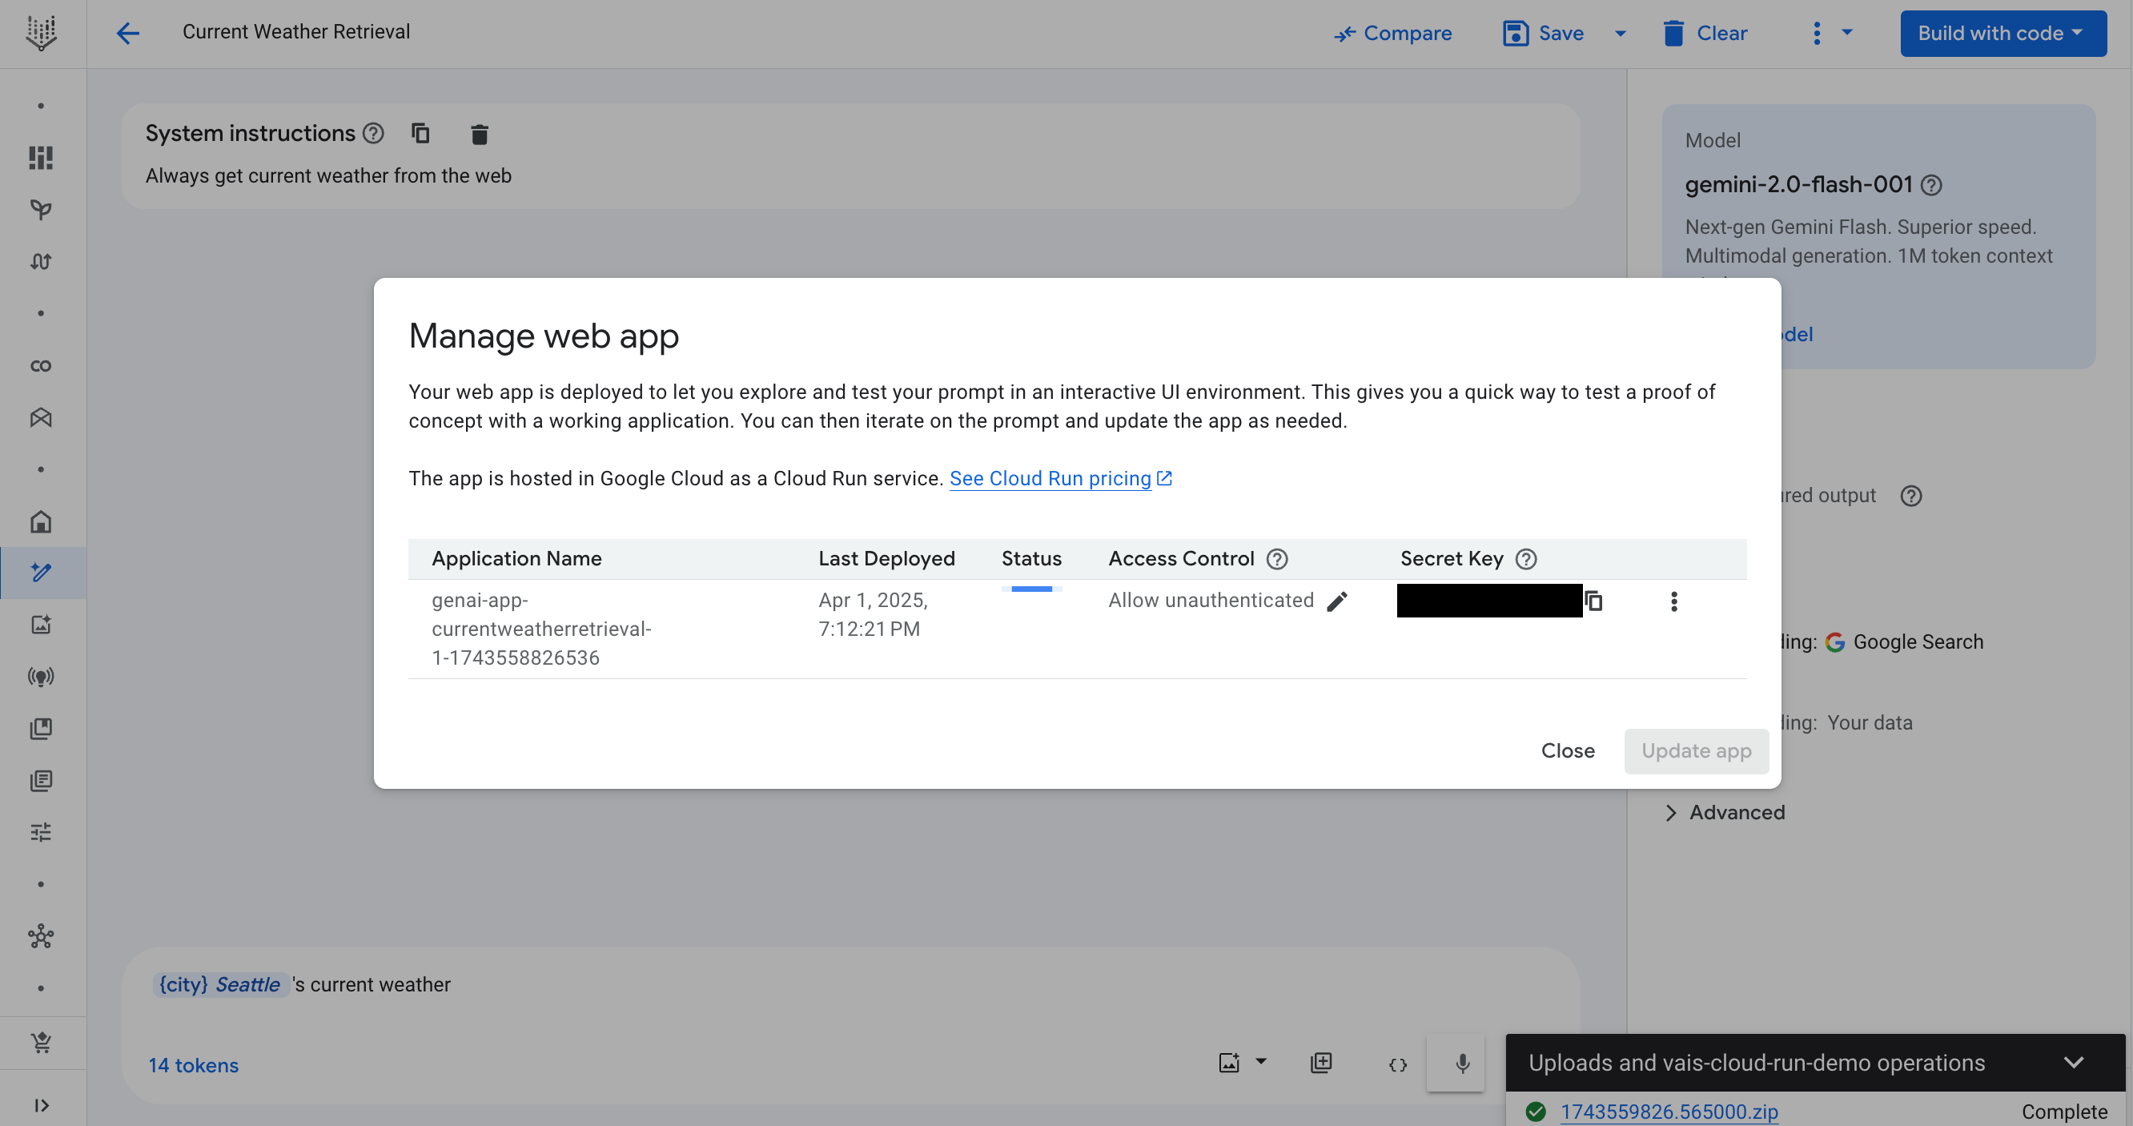Open the marketplace cart icon in sidebar
This screenshot has height=1126, width=2133.
41,1043
